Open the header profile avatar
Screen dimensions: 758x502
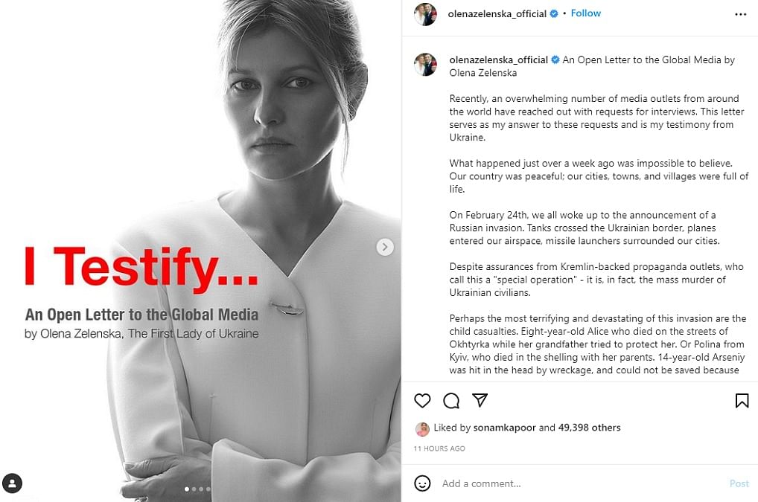[x=425, y=14]
